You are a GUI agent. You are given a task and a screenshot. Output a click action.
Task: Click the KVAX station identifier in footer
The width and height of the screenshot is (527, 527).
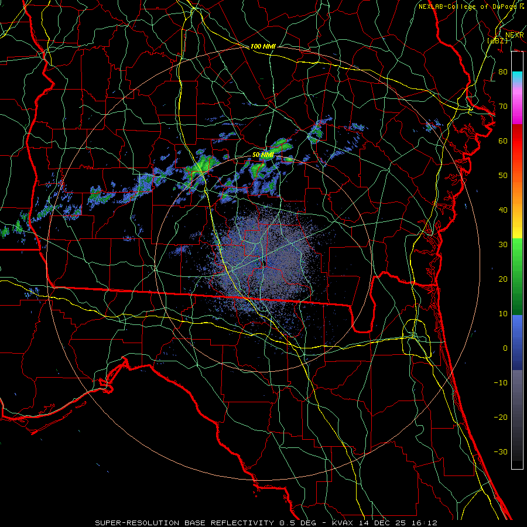click(343, 523)
